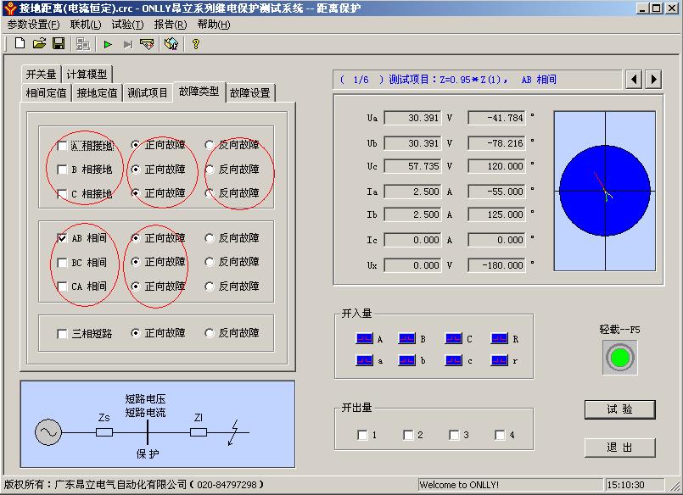Click binary input R icon in 开入量
683x495 pixels.
click(499, 339)
